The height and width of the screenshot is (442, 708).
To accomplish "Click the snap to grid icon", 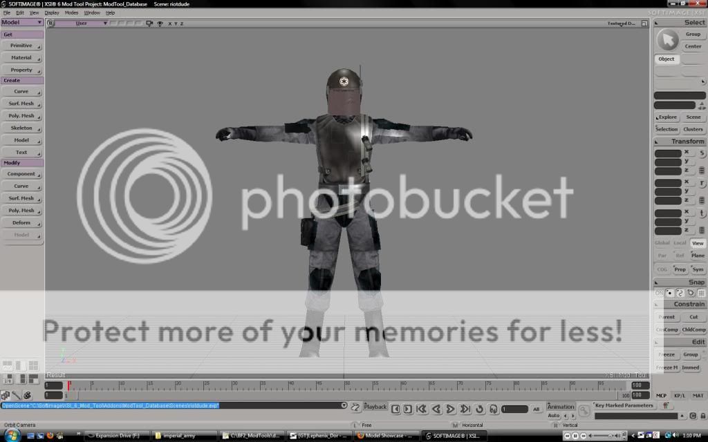I will 701,293.
